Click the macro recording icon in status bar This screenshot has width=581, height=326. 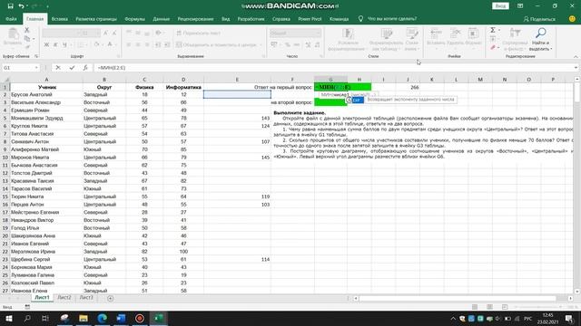[27, 307]
